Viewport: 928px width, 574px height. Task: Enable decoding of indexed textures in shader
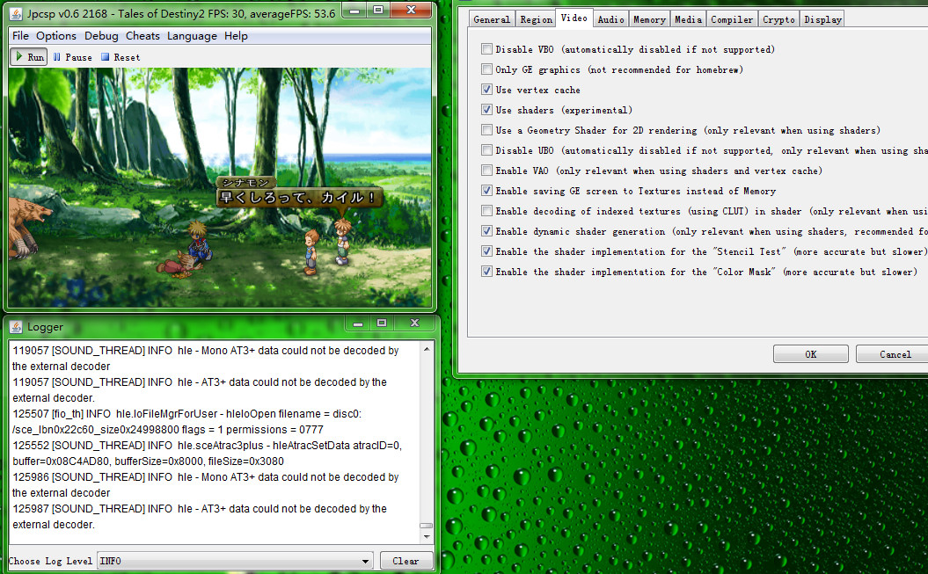pyautogui.click(x=486, y=210)
